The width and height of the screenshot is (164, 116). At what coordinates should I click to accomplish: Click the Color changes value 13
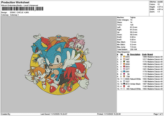[x=131, y=20]
